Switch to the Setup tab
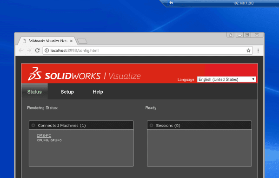The width and height of the screenshot is (279, 178). click(67, 92)
